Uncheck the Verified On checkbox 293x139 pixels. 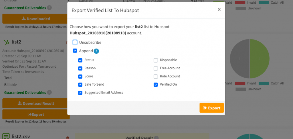pos(156,85)
